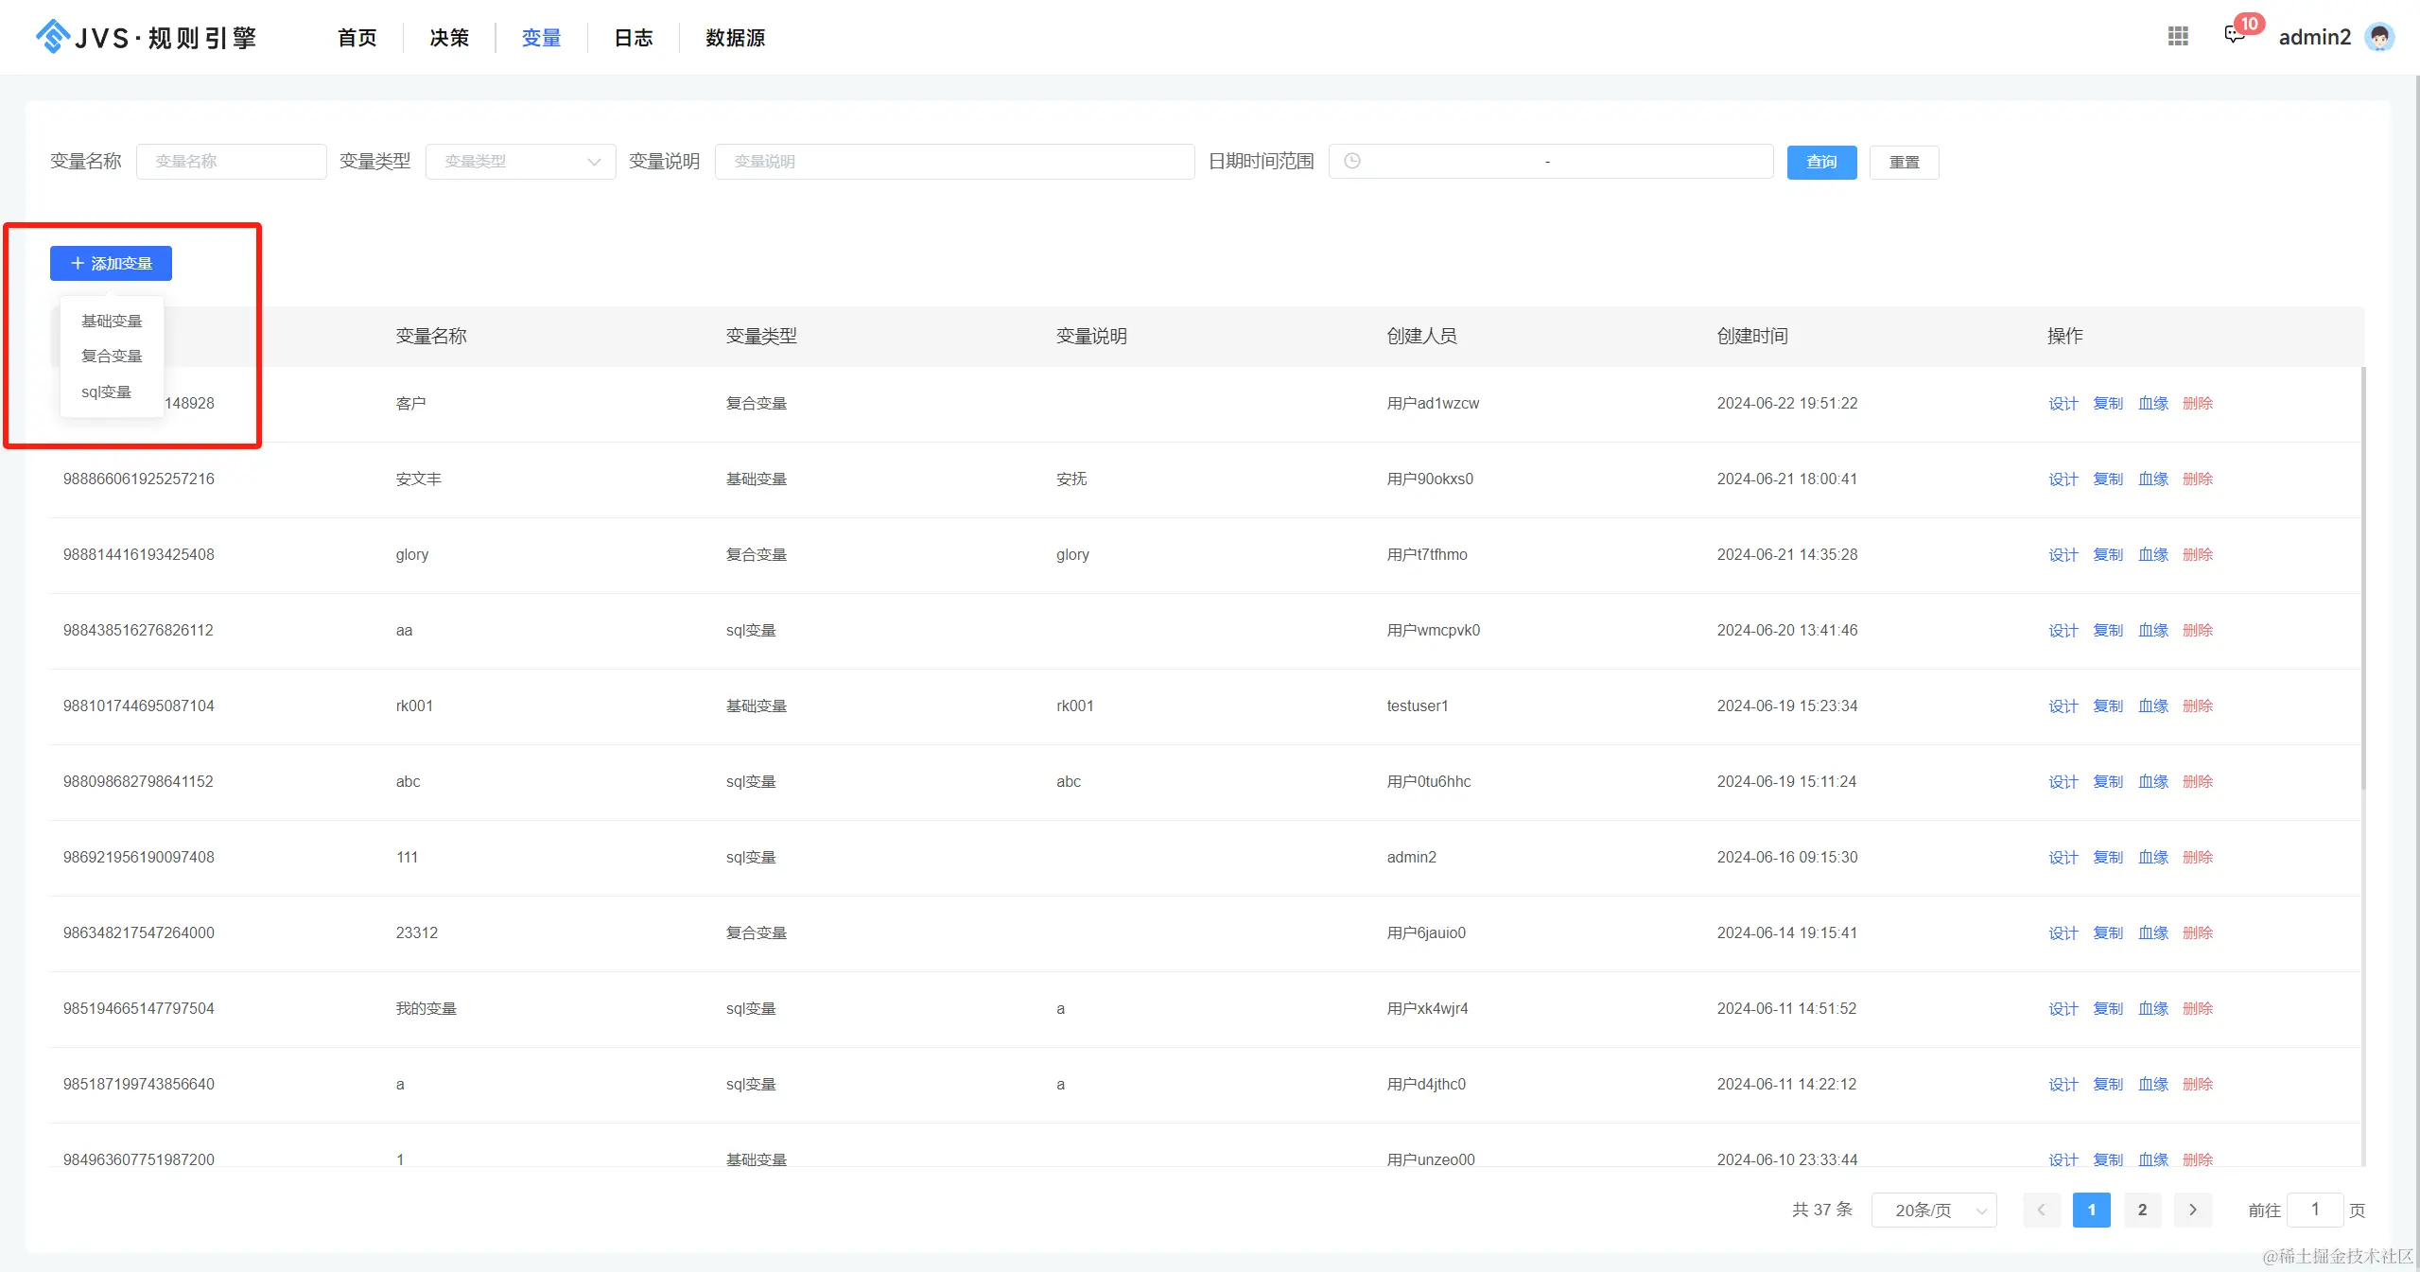Expand the variable type dropdown
The image size is (2420, 1272).
[x=520, y=162]
